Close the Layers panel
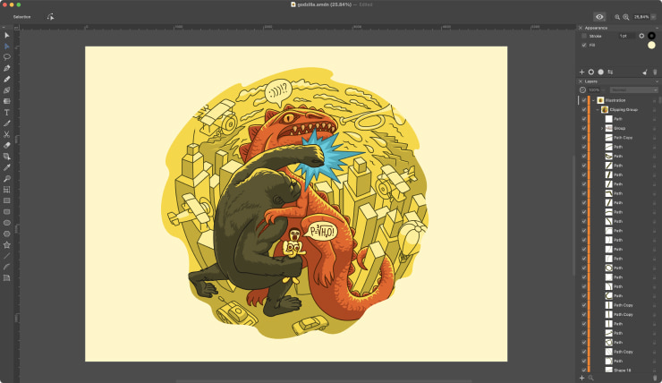This screenshot has width=662, height=383. [x=581, y=81]
